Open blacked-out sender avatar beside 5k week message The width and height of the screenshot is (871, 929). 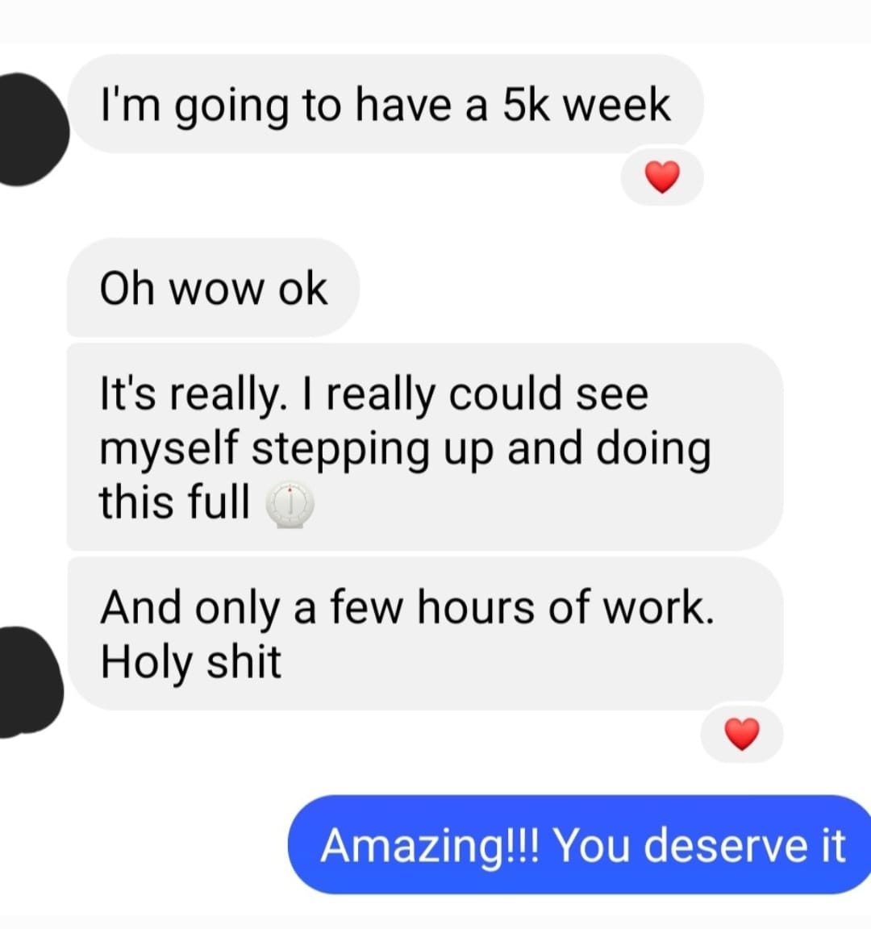point(30,129)
